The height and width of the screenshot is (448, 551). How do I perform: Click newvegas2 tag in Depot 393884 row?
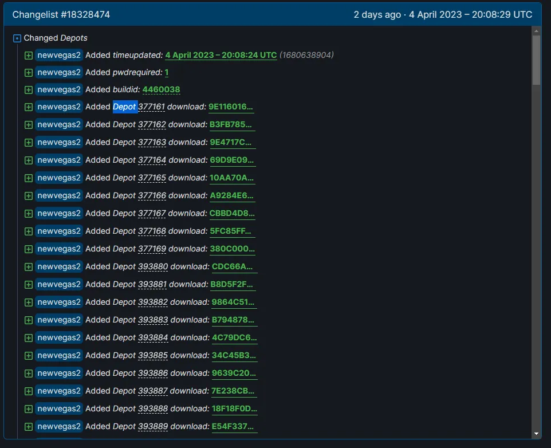tap(59, 337)
